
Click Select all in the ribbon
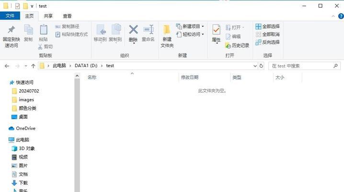[x=267, y=26]
